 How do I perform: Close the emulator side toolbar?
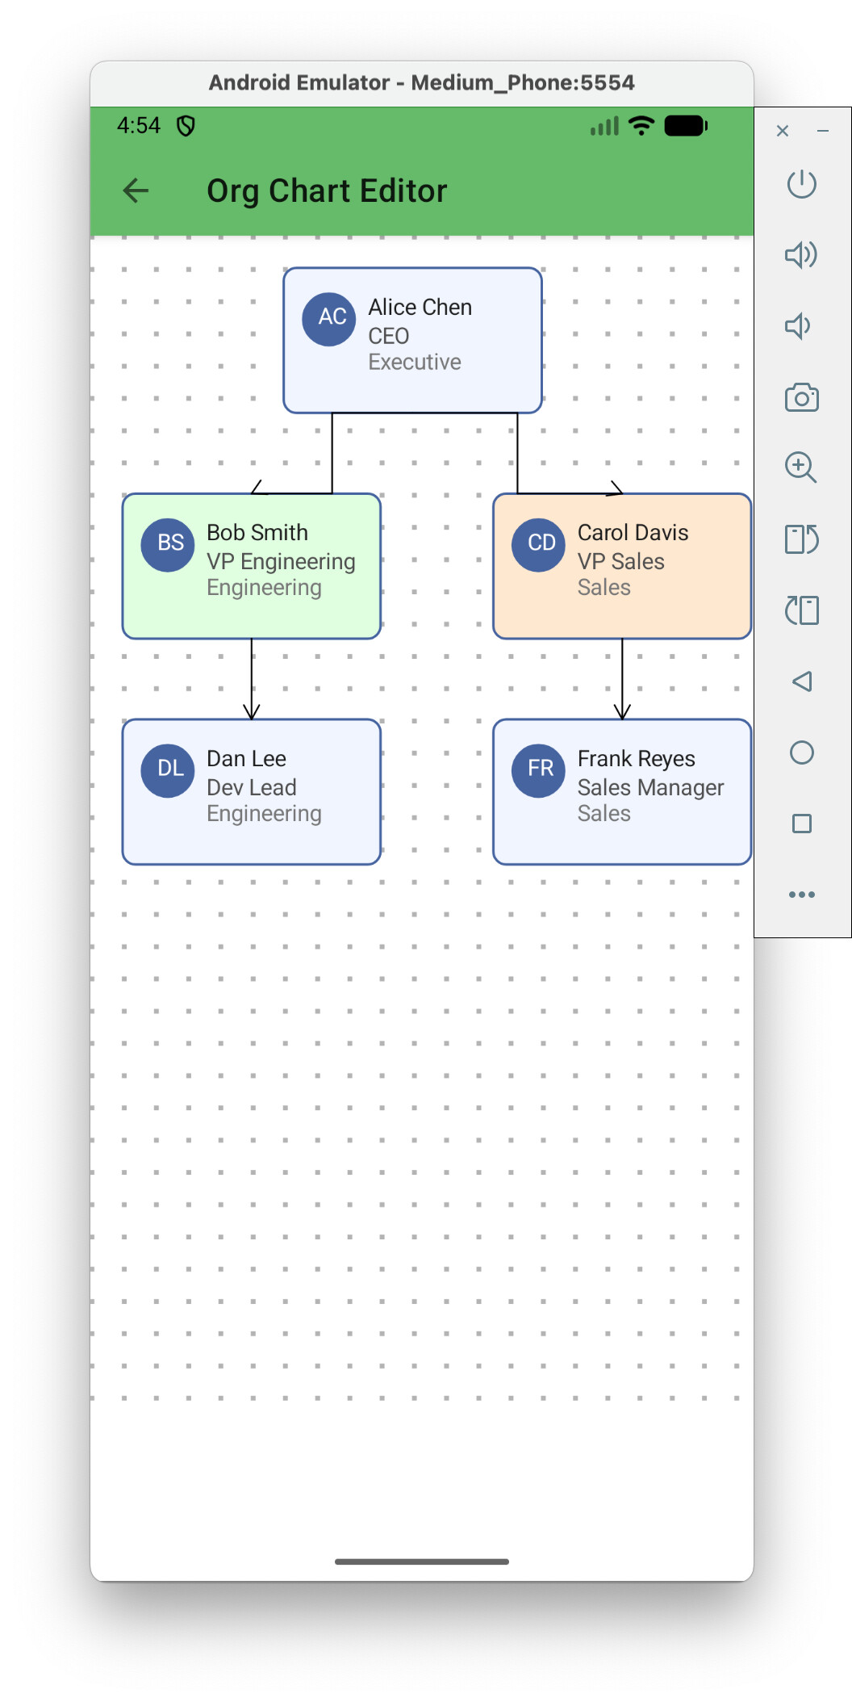click(x=782, y=131)
